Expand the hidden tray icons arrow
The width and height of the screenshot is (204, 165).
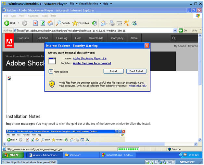pyautogui.click(x=181, y=155)
